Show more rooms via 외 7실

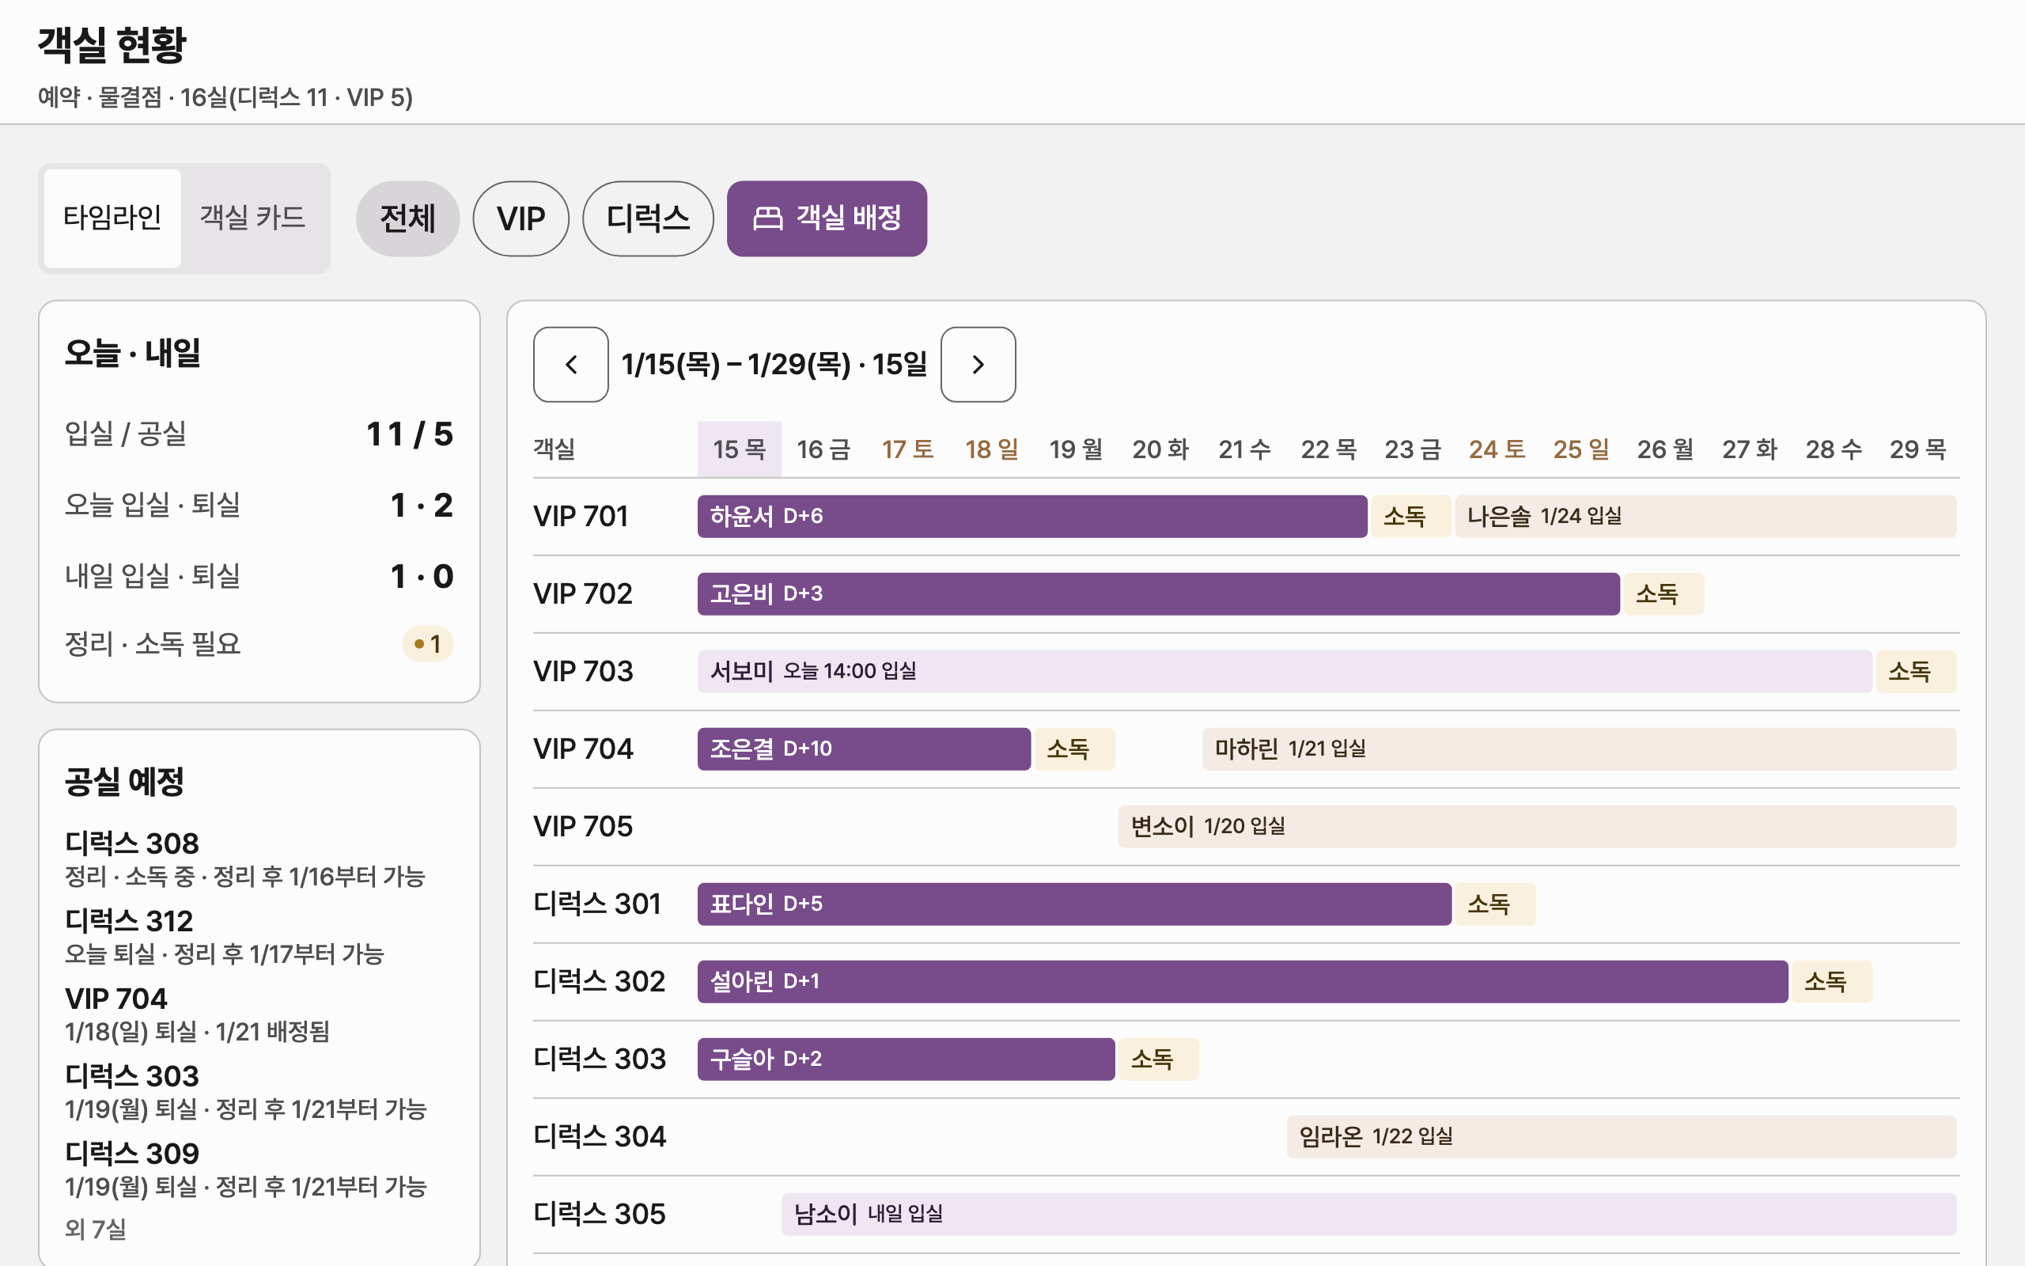coord(96,1229)
